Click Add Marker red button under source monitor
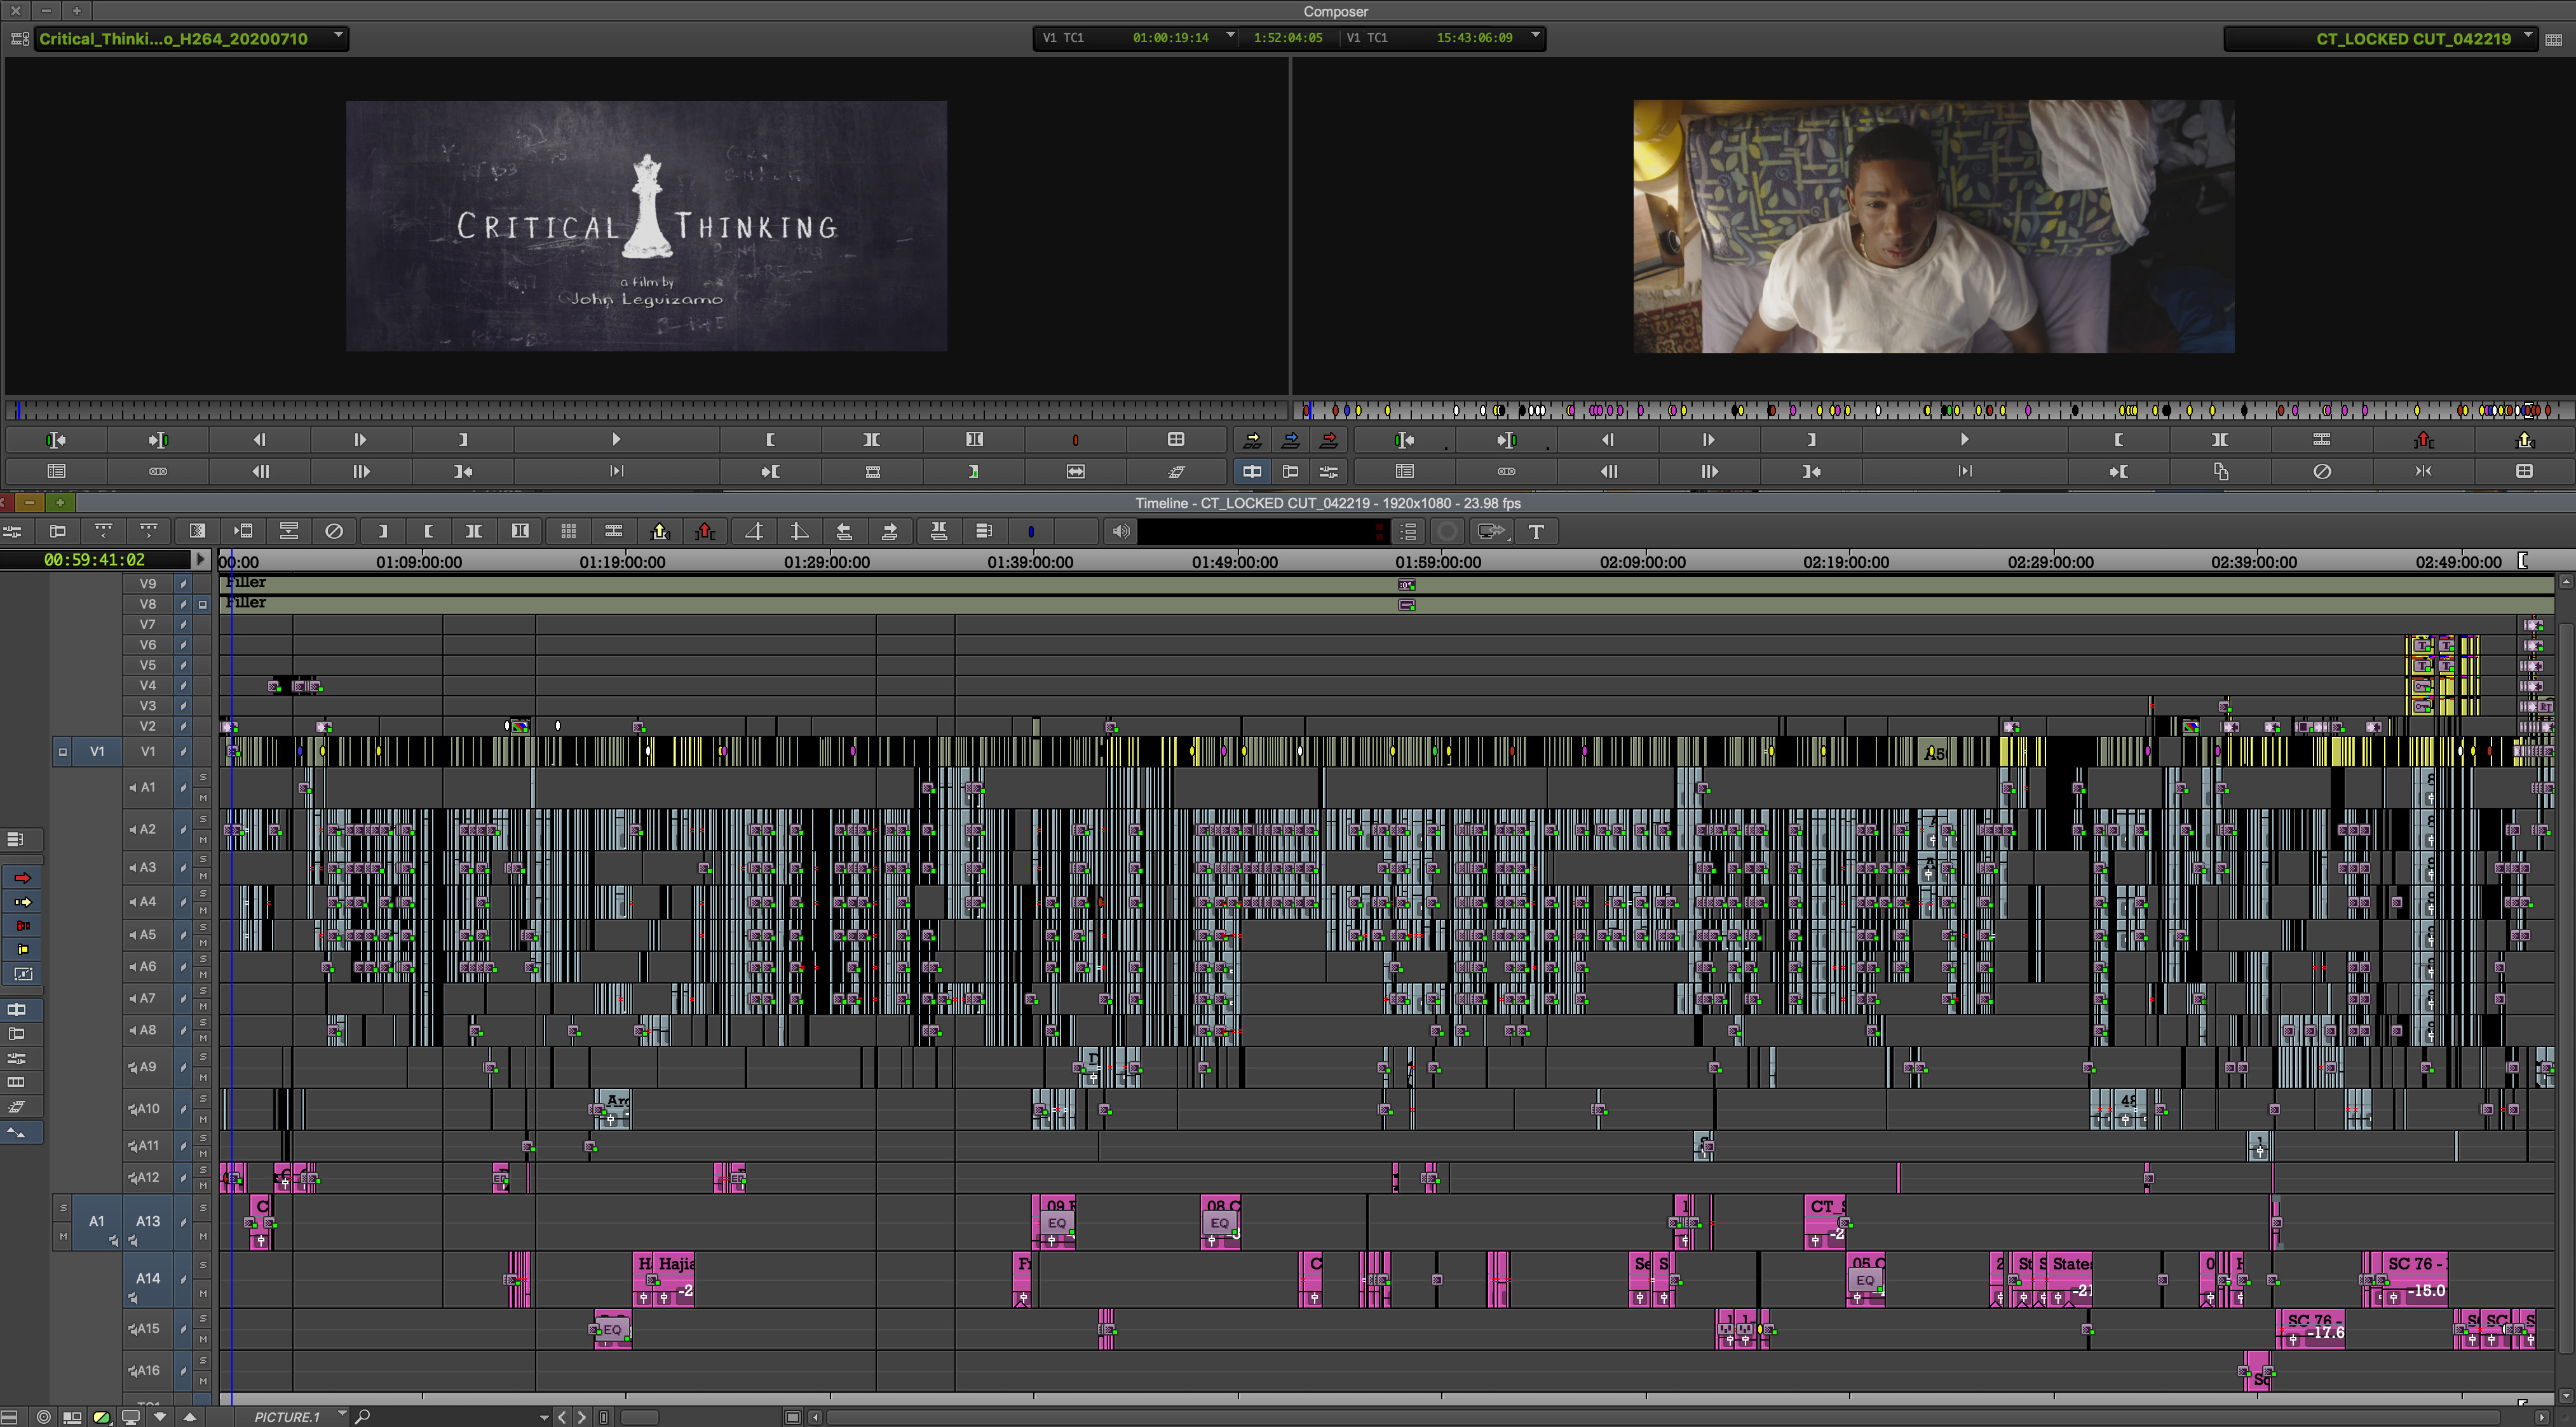The image size is (2576, 1427). (x=1075, y=440)
